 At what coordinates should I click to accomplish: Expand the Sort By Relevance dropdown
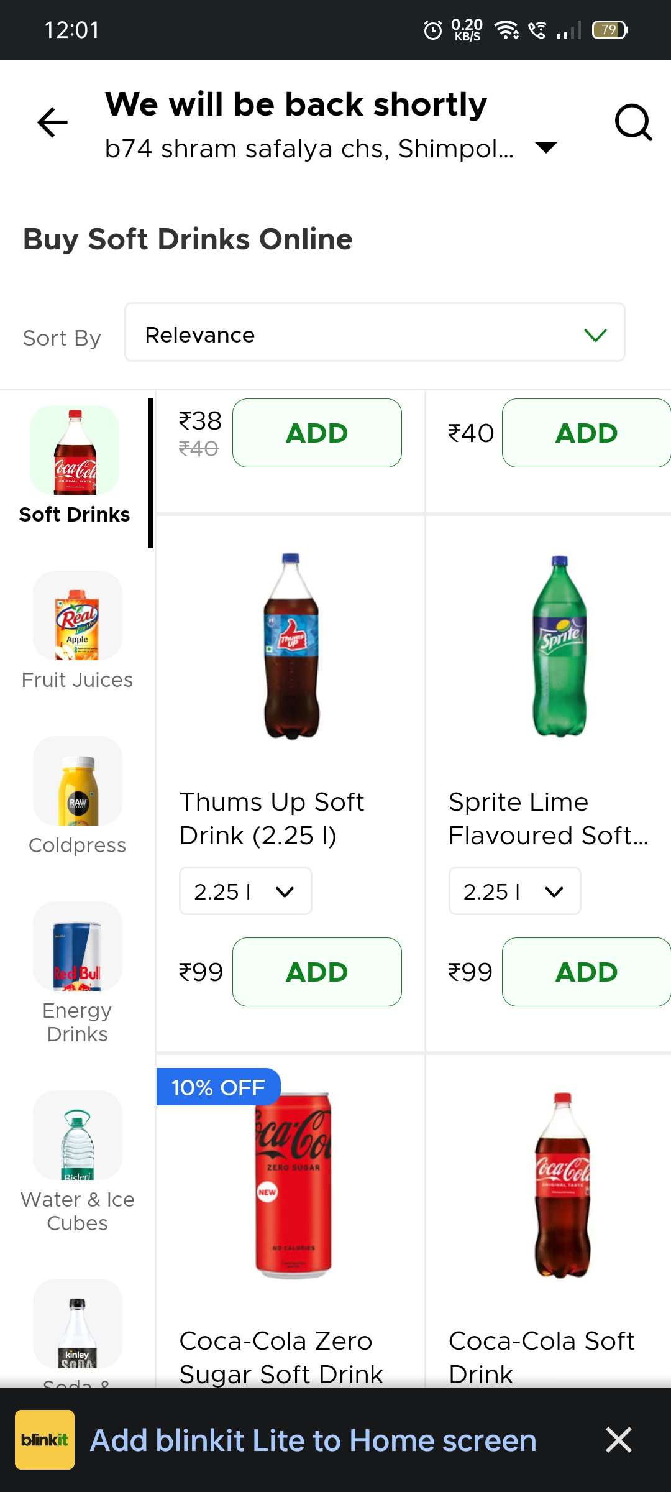click(375, 335)
